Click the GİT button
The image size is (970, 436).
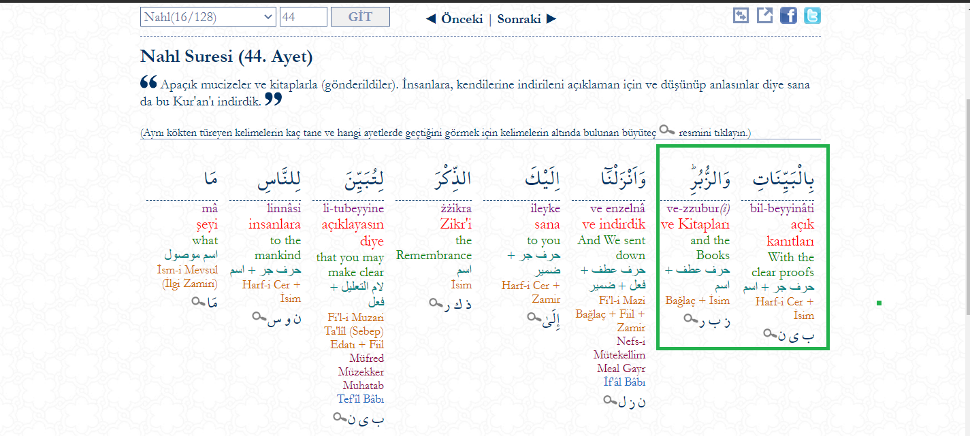click(360, 17)
